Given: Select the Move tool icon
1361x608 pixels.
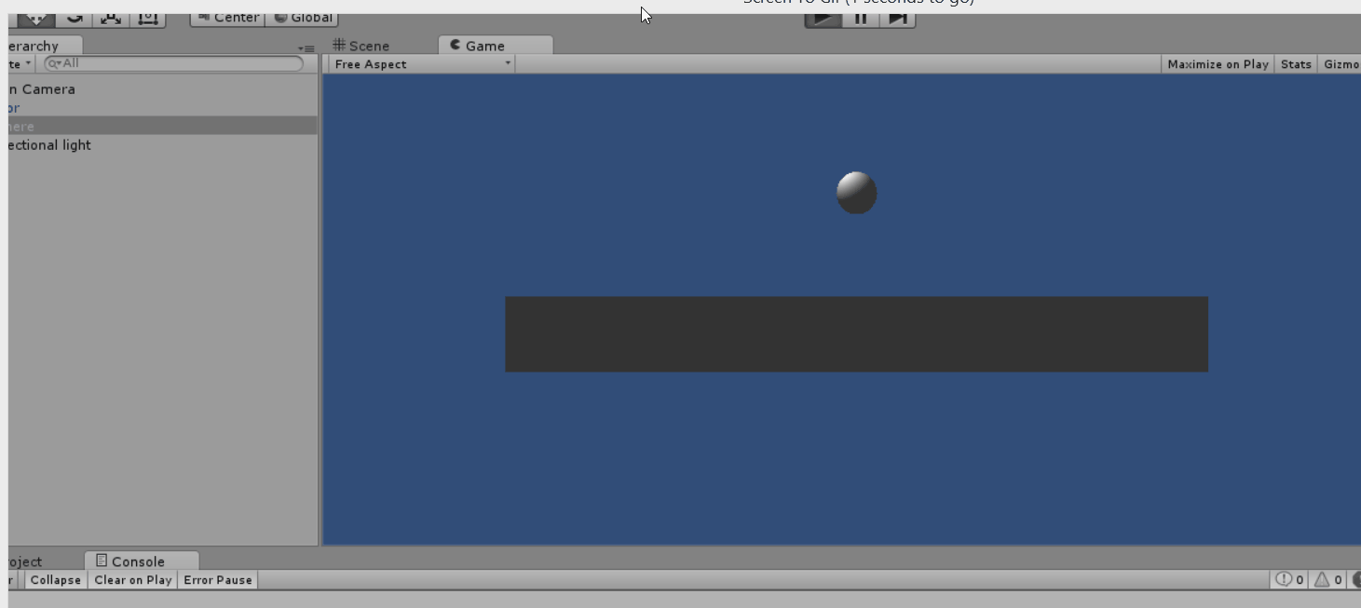Looking at the screenshot, I should [35, 18].
